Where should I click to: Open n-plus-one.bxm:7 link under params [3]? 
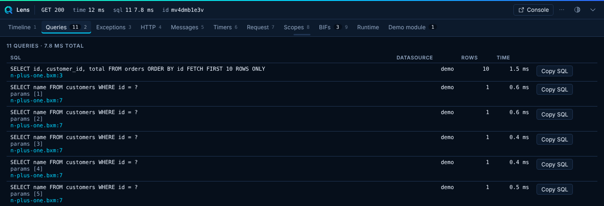[x=36, y=150]
